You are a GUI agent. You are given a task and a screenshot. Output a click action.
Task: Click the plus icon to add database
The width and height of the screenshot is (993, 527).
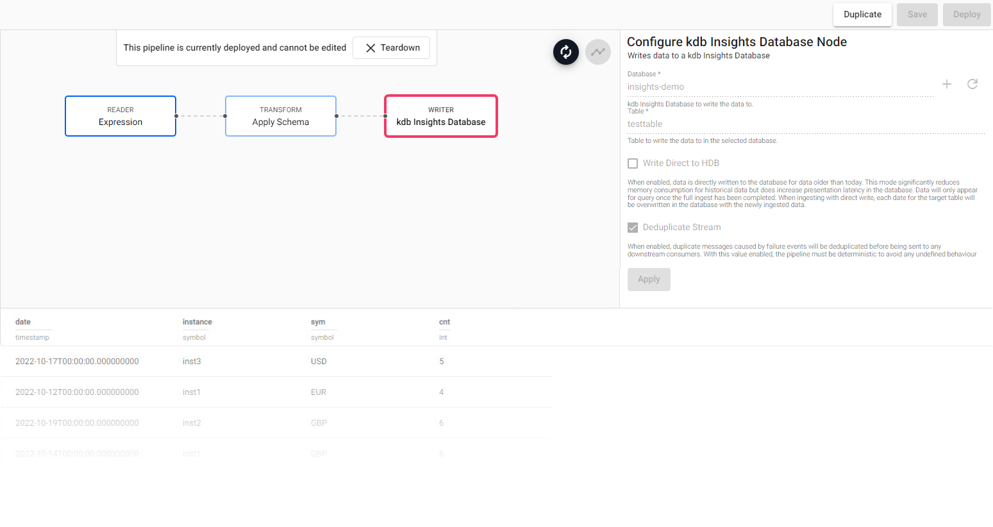[946, 84]
